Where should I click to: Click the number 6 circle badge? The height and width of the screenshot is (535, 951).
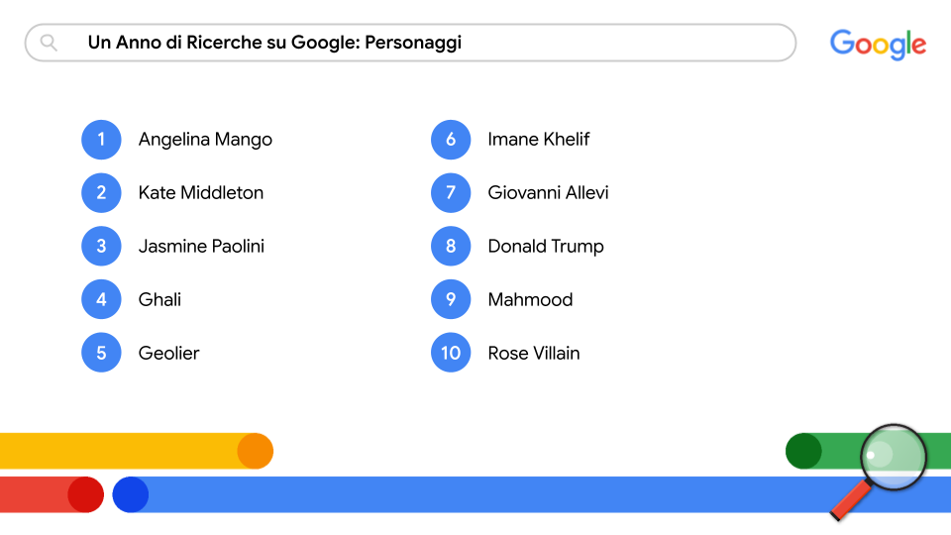[x=451, y=140]
